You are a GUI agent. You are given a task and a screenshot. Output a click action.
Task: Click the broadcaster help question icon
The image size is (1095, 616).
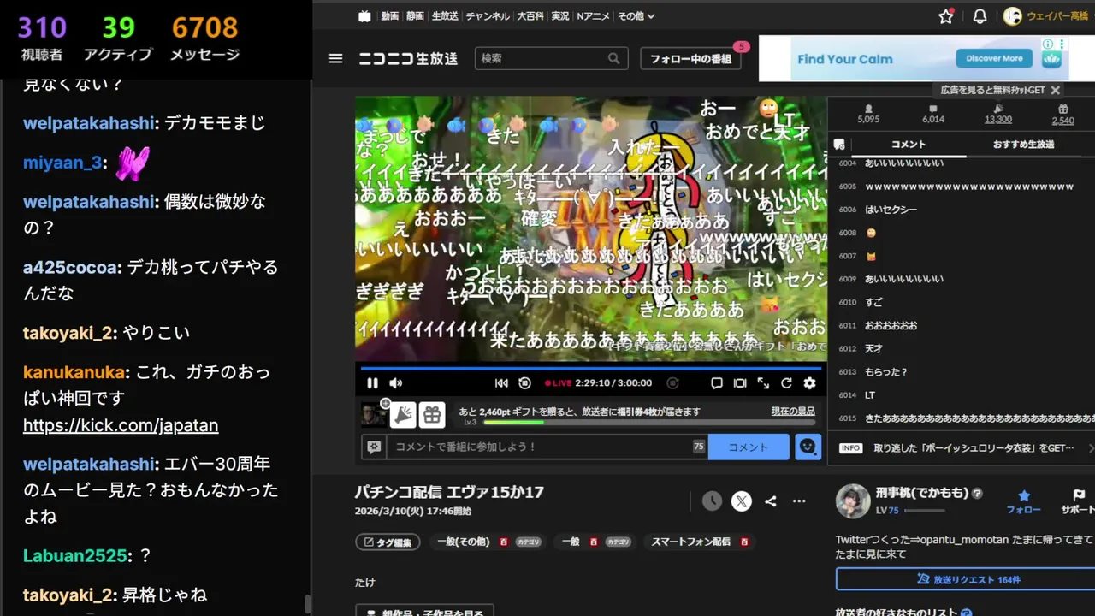pos(977,494)
